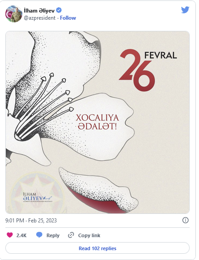Click the 2.4K likes count
The width and height of the screenshot is (199, 260).
tap(21, 235)
